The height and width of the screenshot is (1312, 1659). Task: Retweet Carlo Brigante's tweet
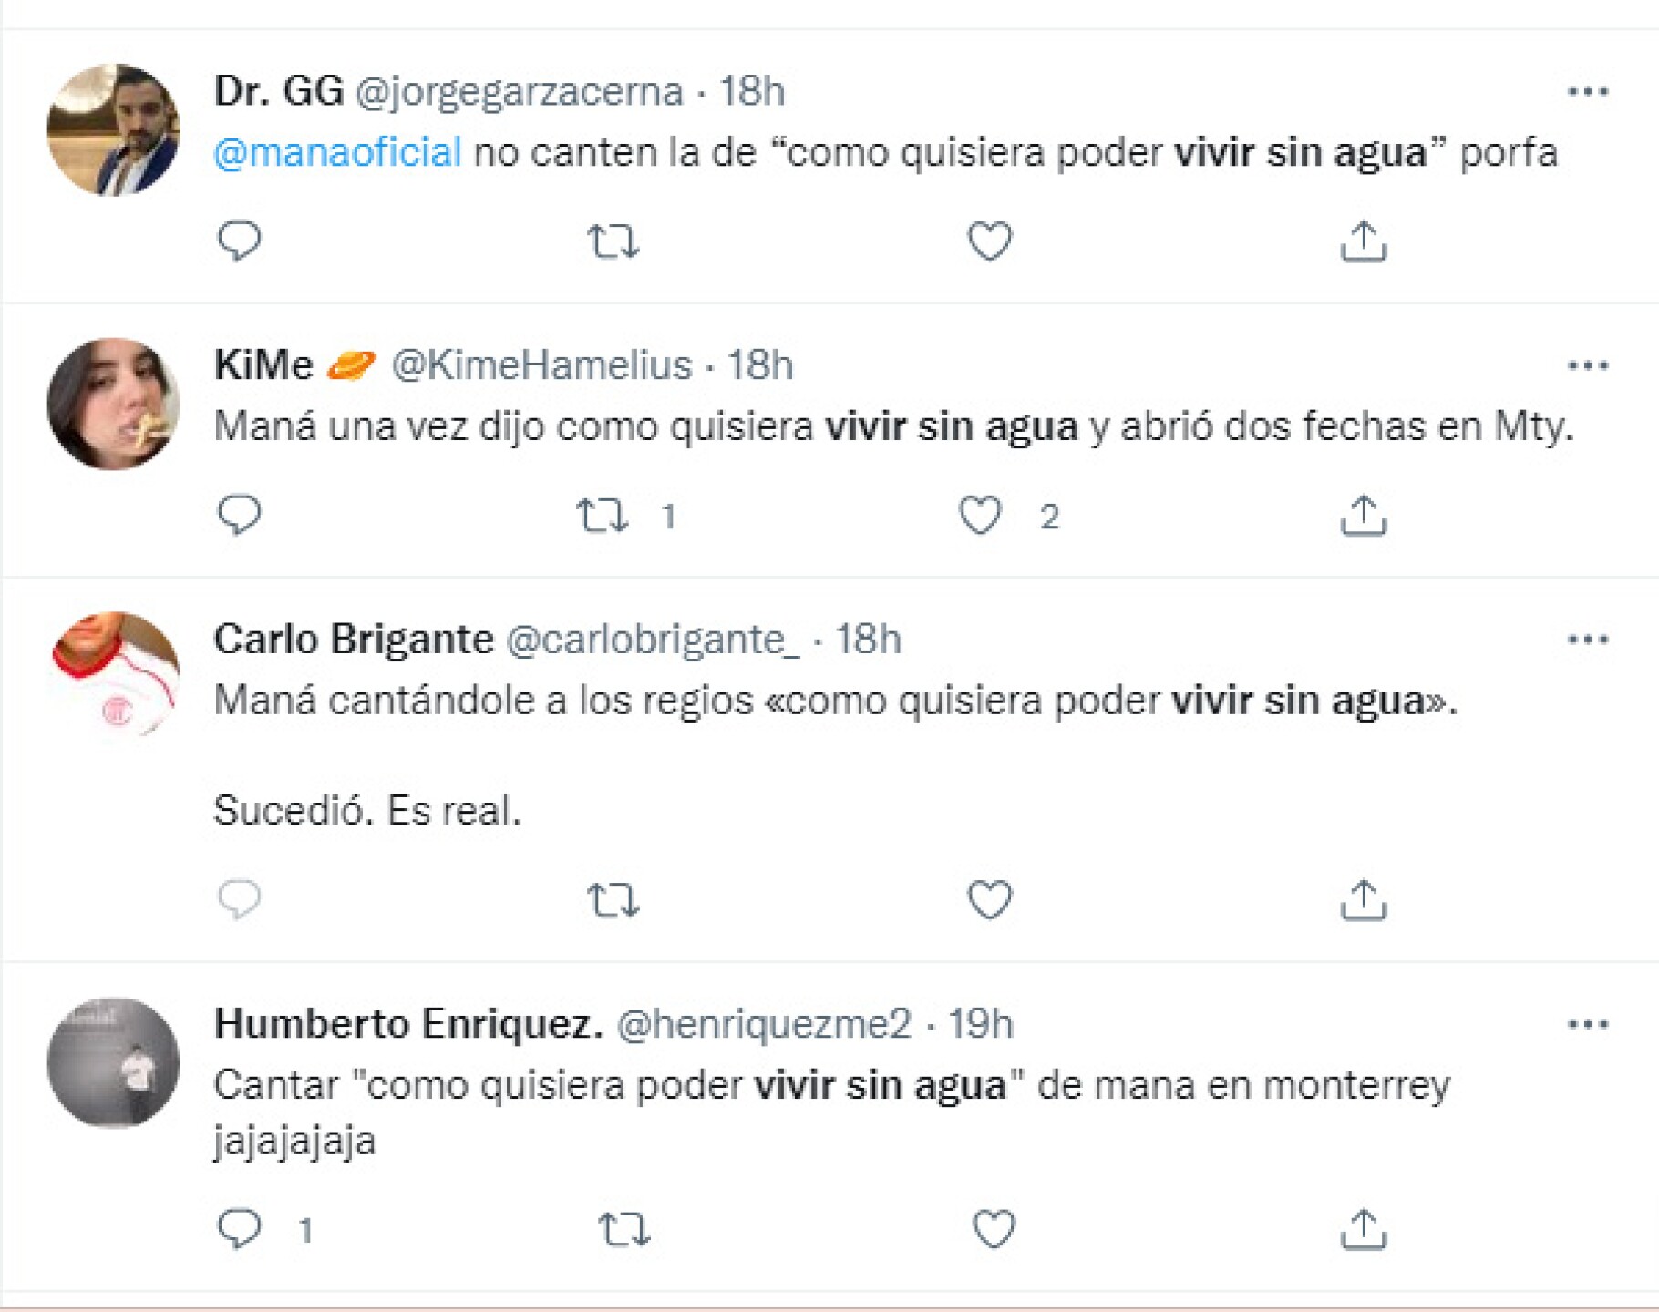click(x=613, y=900)
